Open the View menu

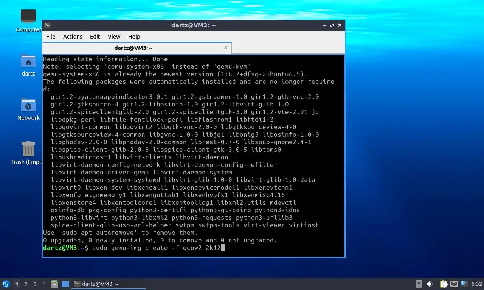(114, 37)
